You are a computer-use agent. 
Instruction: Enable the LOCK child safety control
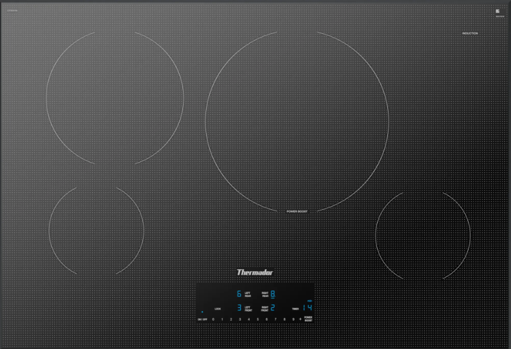217,308
